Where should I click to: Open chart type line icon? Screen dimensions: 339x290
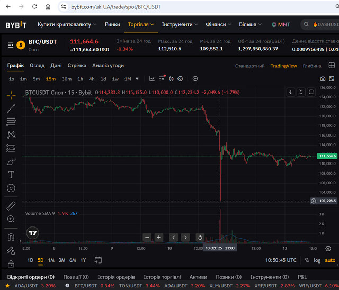point(152,79)
